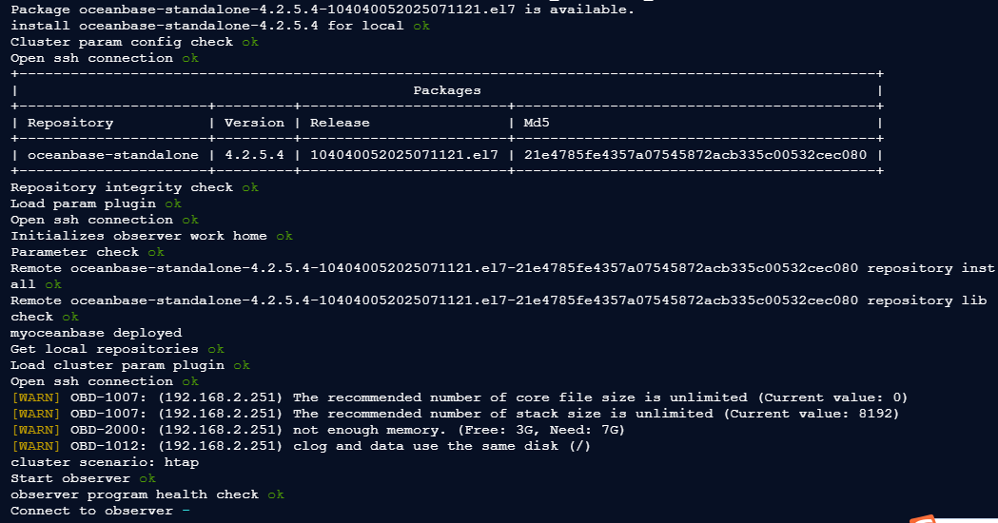998x523 pixels.
Task: Click the release '104040052025071121.el7' table cell
Action: 404,155
